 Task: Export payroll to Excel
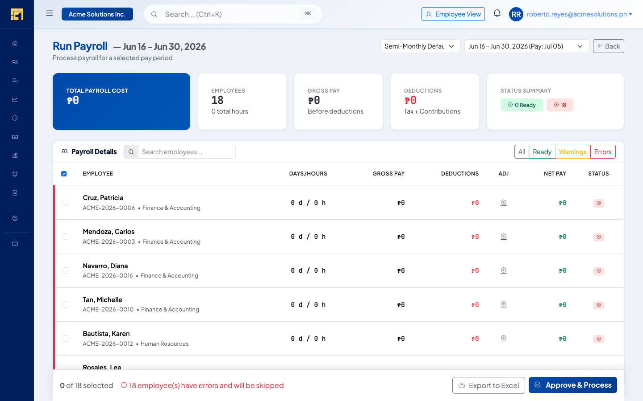tap(489, 385)
